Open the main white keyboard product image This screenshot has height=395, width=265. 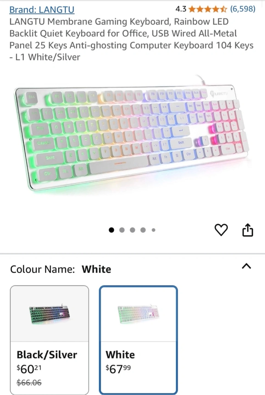tap(132, 134)
